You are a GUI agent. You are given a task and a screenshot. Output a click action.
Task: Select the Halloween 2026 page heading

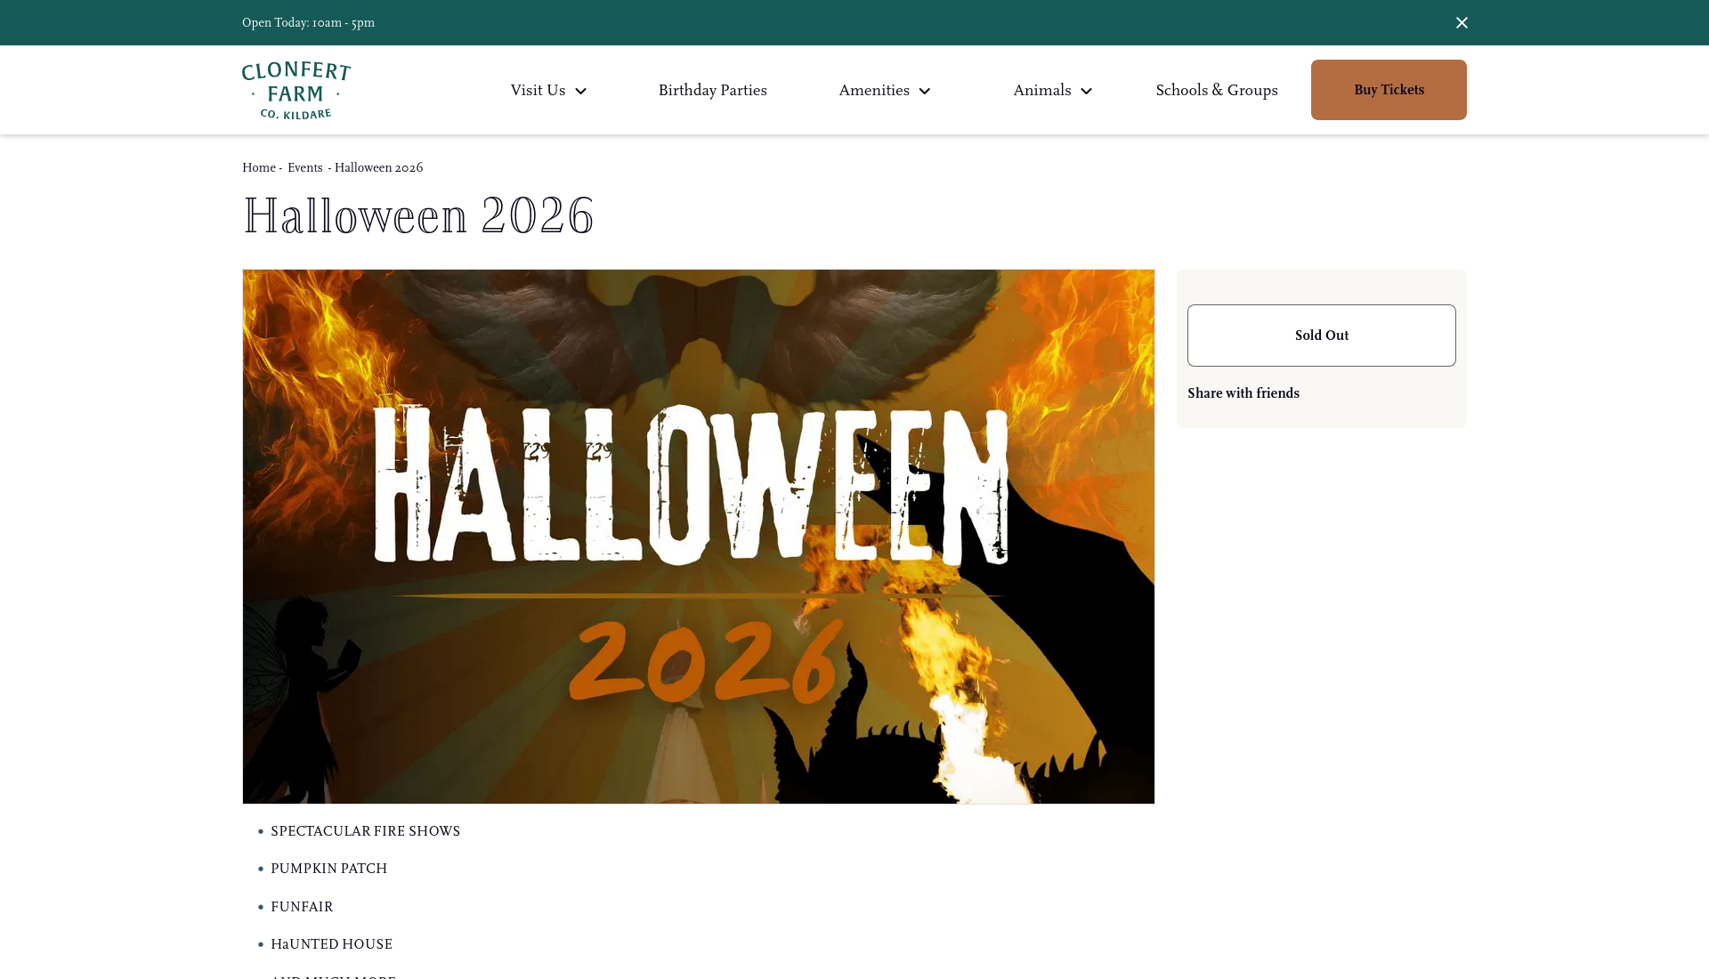[x=418, y=215]
